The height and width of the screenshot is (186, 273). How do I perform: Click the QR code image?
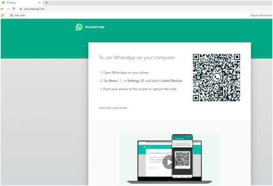tap(216, 77)
